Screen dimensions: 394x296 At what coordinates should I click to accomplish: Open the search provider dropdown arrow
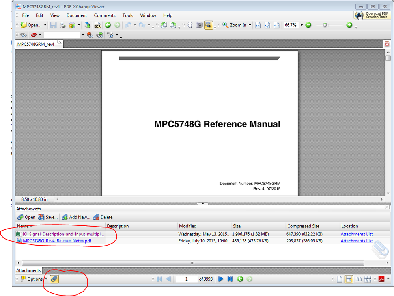[40, 35]
